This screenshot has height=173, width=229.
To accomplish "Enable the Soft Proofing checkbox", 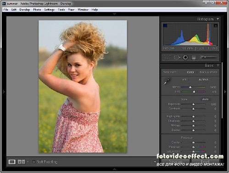I will tap(34, 162).
